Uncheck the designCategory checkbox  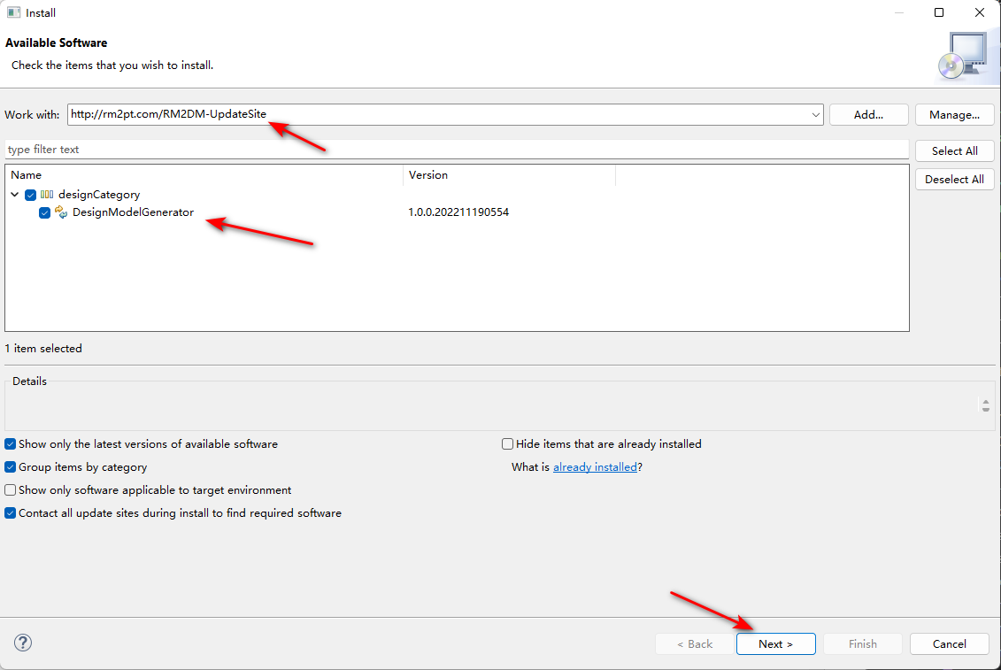(31, 195)
